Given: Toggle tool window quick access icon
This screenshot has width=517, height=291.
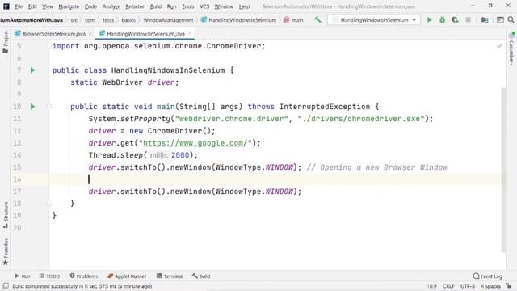Looking at the screenshot, I should tap(6, 286).
